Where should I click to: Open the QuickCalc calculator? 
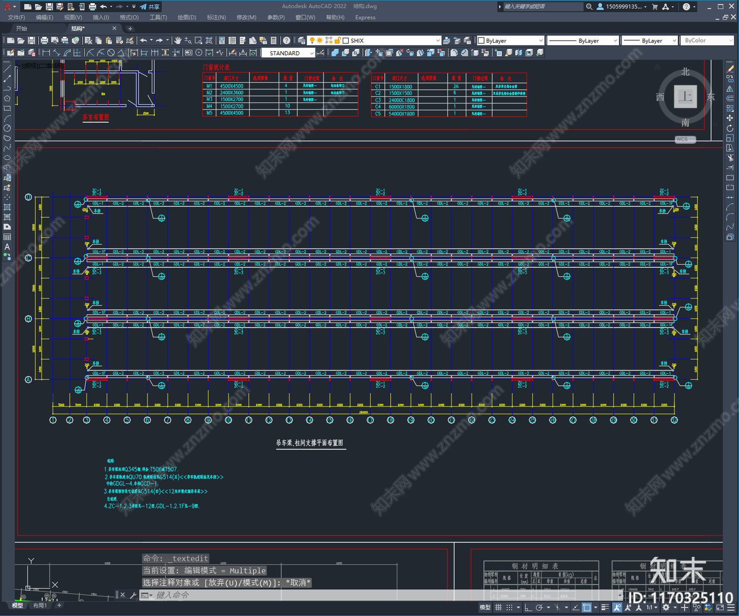(273, 41)
